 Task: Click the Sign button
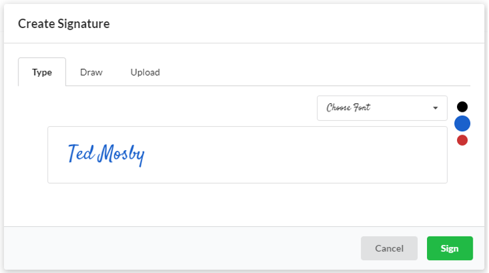pyautogui.click(x=449, y=248)
